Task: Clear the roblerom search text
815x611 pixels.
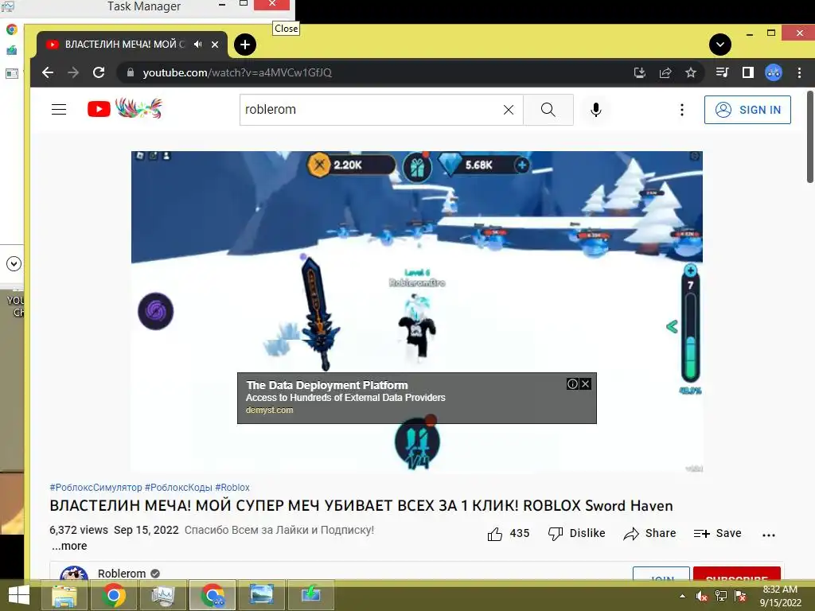Action: (509, 110)
